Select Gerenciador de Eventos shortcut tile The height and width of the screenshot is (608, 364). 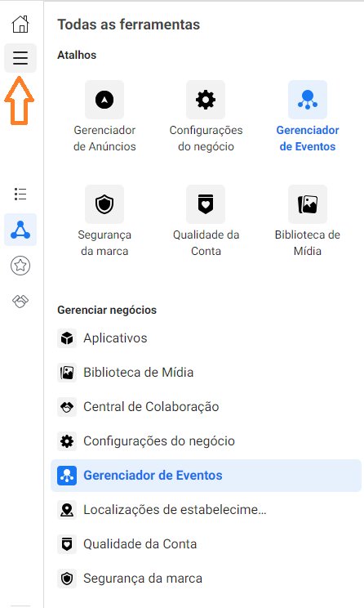[x=308, y=116]
